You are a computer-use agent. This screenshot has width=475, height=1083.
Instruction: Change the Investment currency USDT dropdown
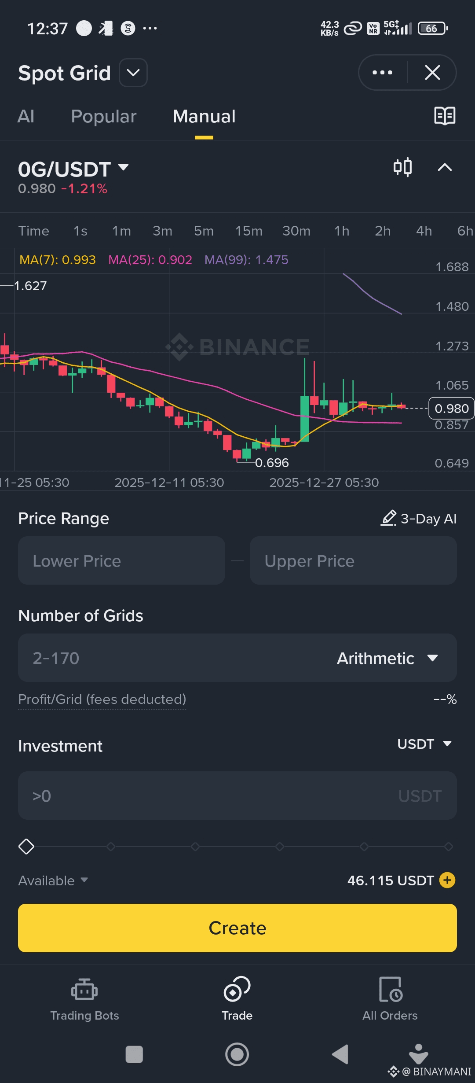click(x=424, y=744)
